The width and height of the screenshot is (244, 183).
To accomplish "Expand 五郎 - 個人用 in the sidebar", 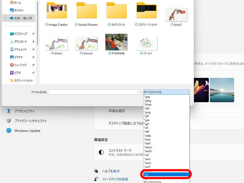I will coord(5,18).
